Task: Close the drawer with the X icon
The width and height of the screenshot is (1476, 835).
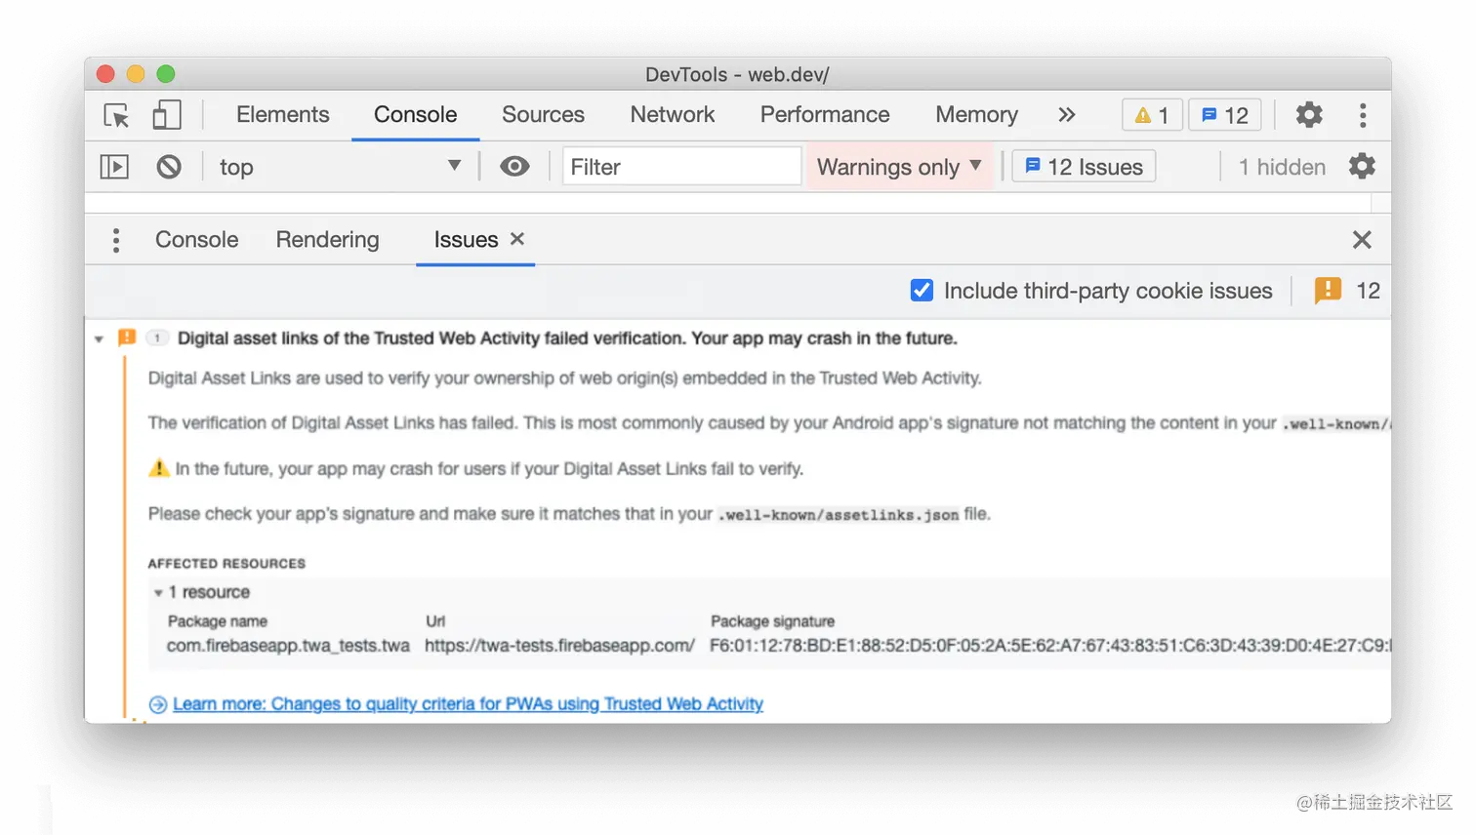Action: [x=1362, y=240]
